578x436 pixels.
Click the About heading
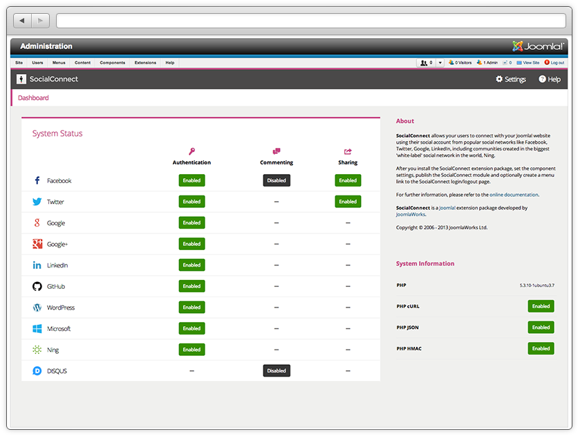[x=404, y=121]
